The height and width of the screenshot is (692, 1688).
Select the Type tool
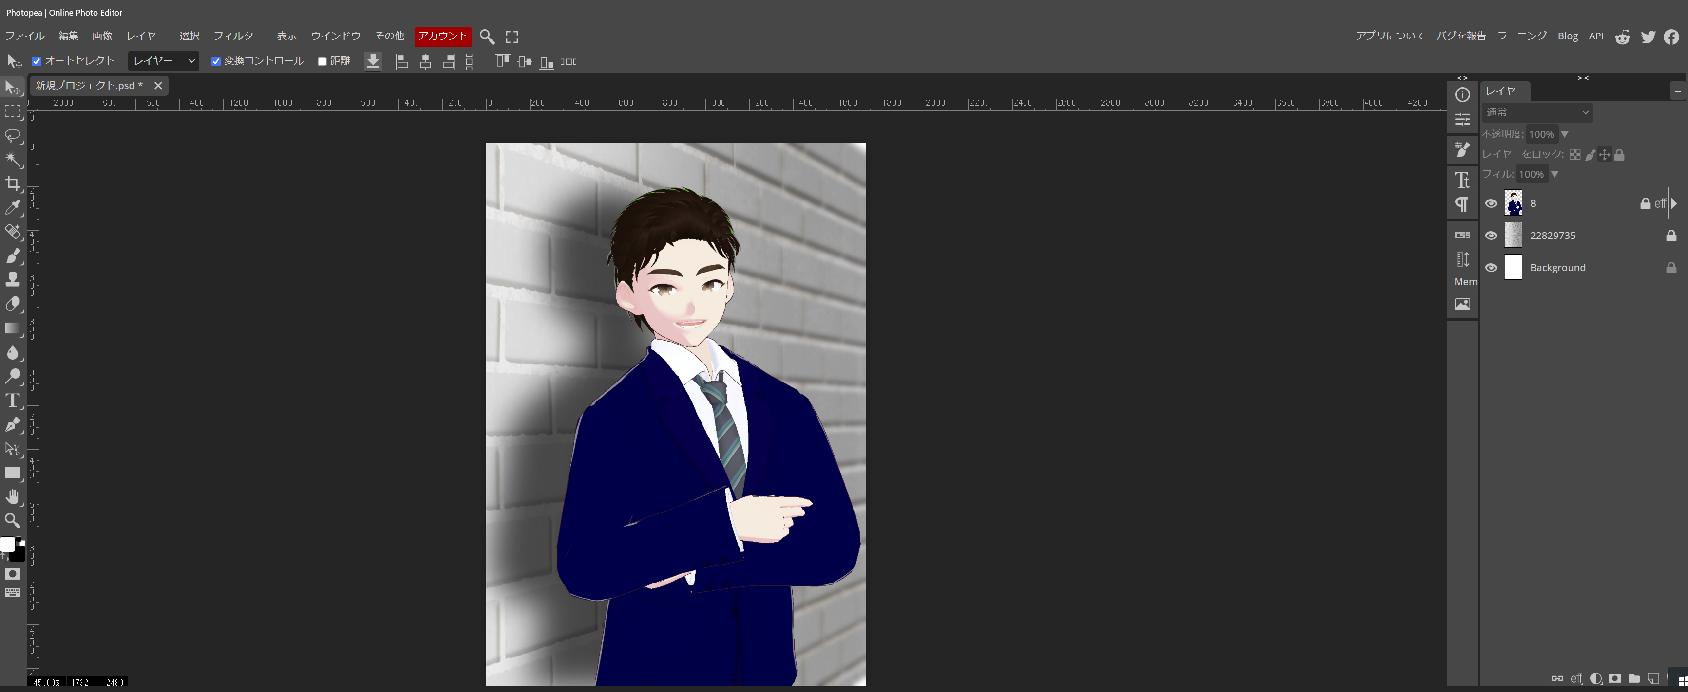tap(13, 401)
